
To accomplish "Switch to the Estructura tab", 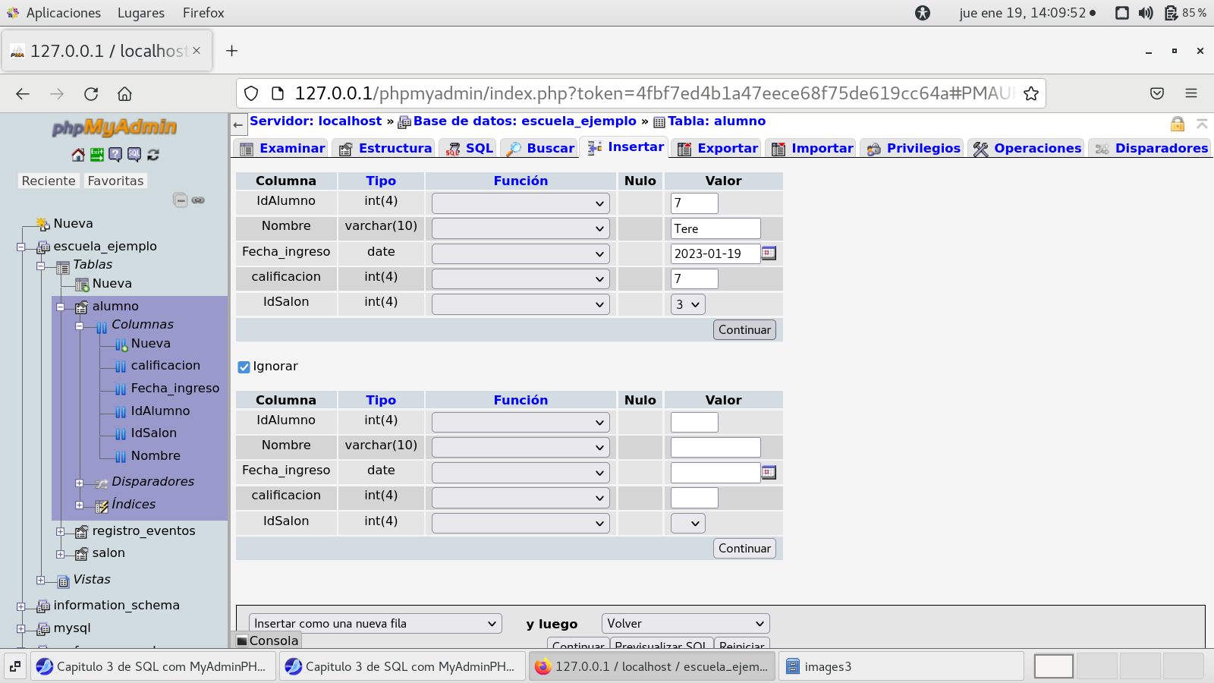I will (x=385, y=149).
